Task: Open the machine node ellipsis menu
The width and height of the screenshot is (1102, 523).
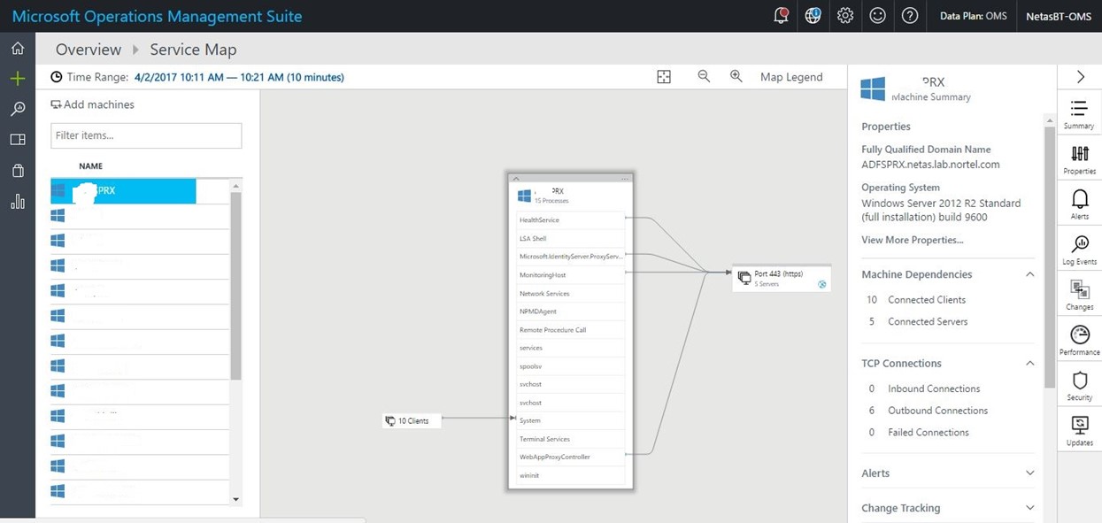Action: 625,179
